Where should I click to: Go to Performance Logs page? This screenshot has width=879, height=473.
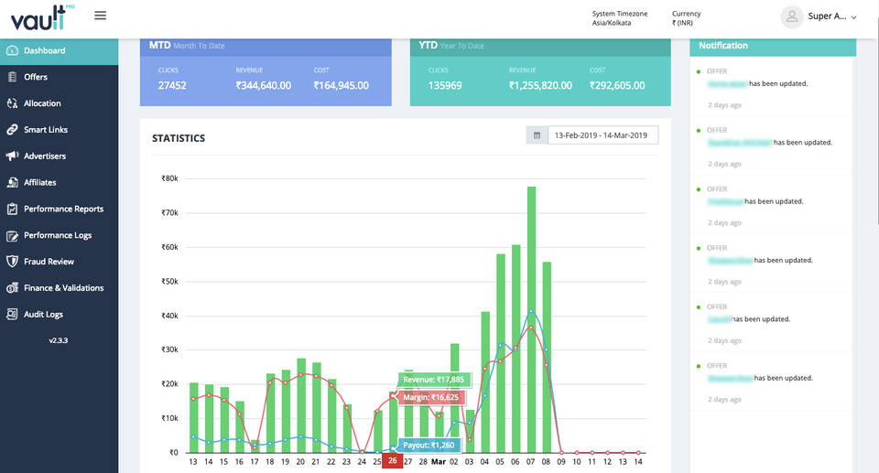[x=58, y=236]
